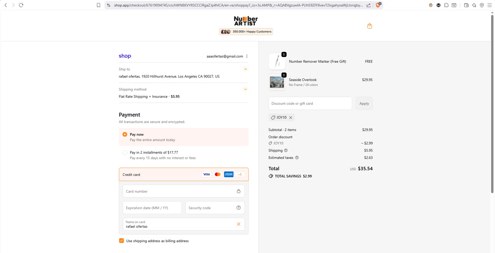The image size is (495, 253).
Task: Click the Los Angeles shipping address text
Action: [169, 77]
